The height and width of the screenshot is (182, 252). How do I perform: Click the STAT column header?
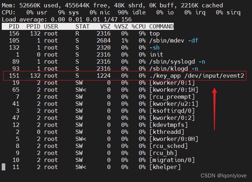click(82, 26)
